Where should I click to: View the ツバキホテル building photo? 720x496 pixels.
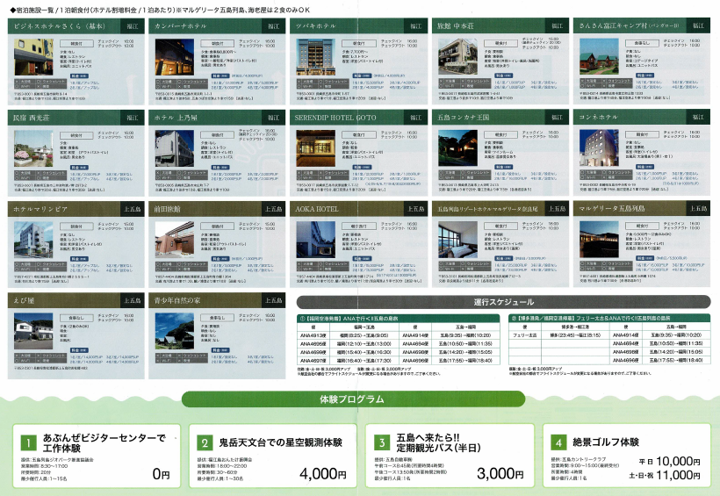click(316, 57)
